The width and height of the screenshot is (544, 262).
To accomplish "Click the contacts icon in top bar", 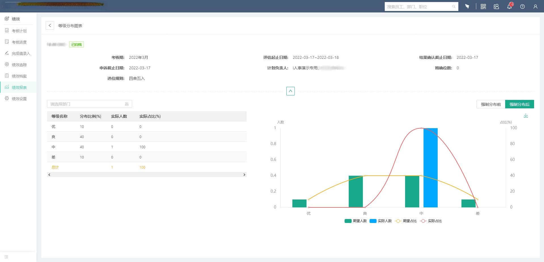I will pos(496,7).
